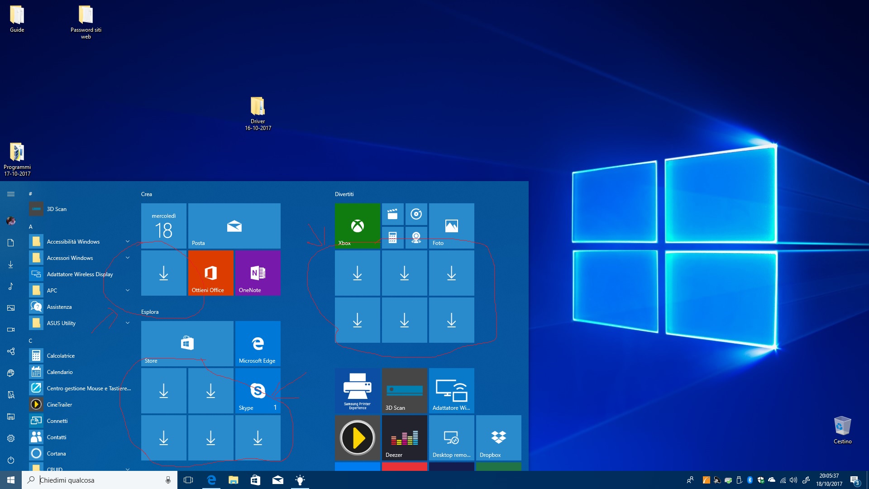Click the Chiedimi qualcosa search box
This screenshot has width=869, height=489.
(100, 480)
